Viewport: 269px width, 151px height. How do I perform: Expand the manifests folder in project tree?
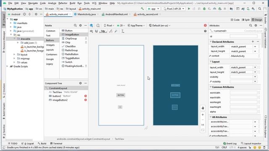pyautogui.click(x=11, y=23)
